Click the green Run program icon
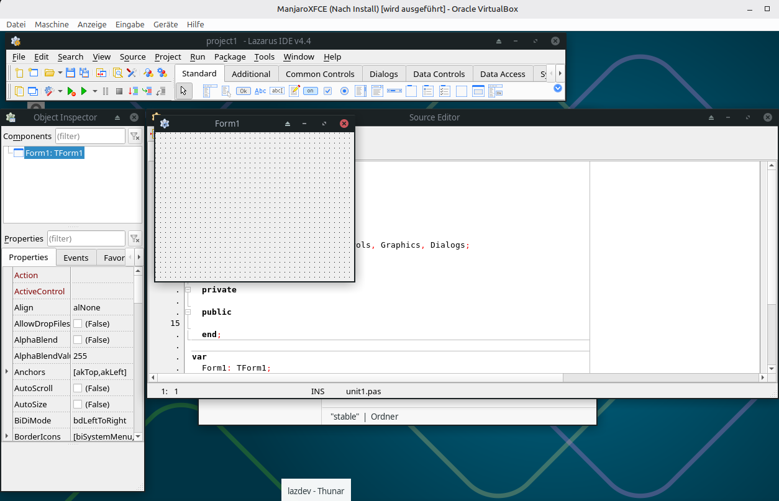This screenshot has width=779, height=501. click(84, 91)
